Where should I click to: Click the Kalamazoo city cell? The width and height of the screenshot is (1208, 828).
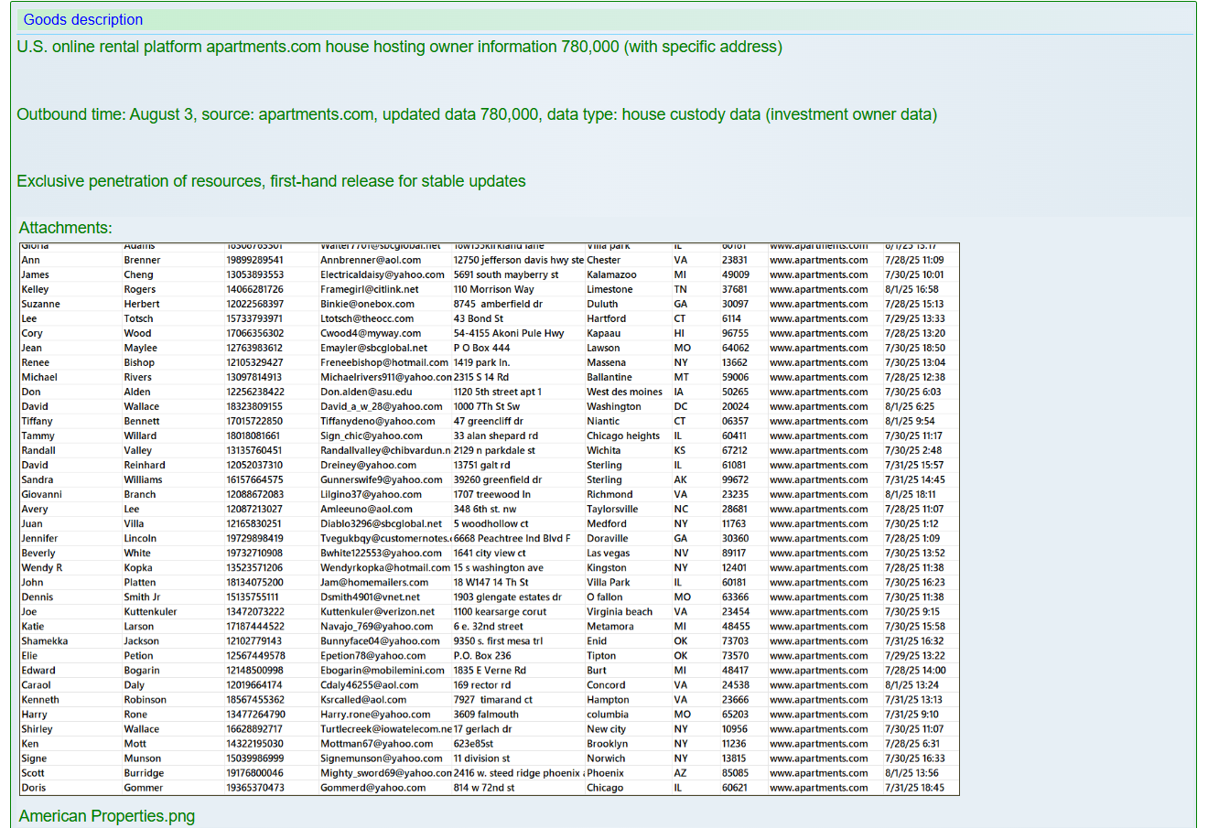pos(611,274)
